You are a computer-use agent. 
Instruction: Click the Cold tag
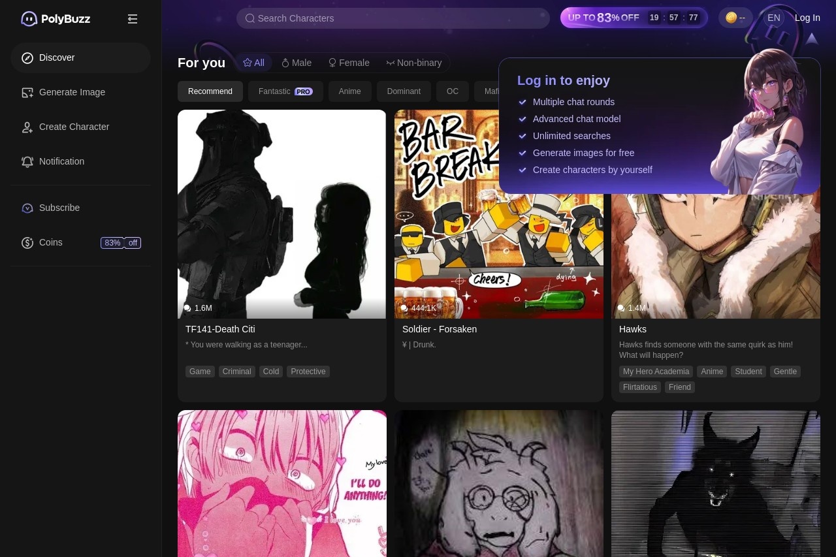coord(271,372)
